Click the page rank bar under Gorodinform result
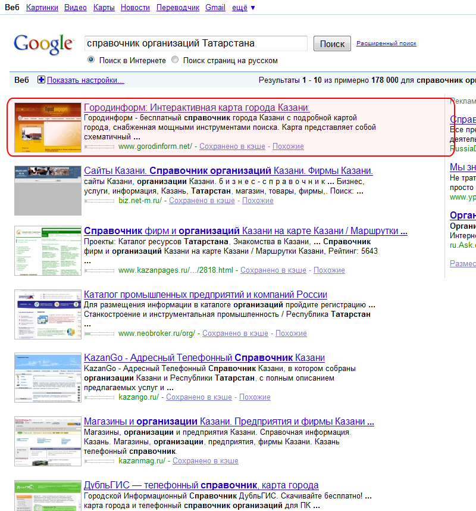 point(99,147)
